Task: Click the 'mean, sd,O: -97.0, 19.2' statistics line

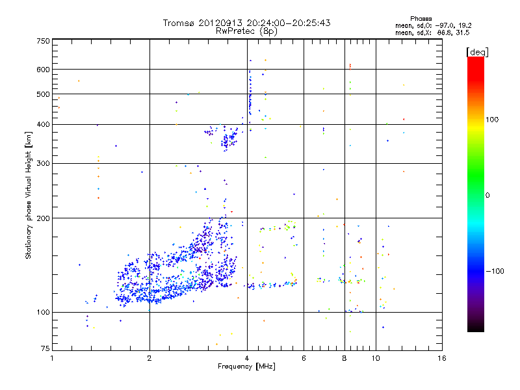Action: click(x=433, y=25)
